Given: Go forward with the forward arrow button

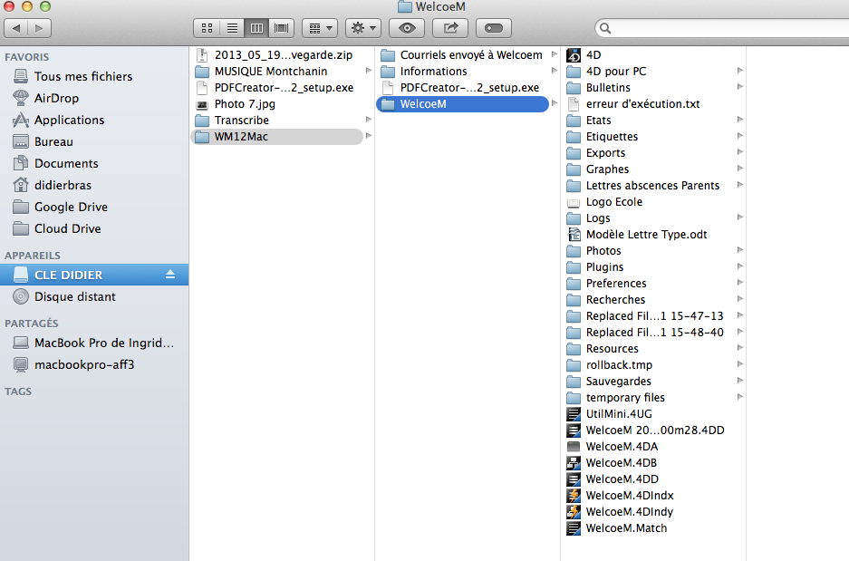Looking at the screenshot, I should (39, 28).
